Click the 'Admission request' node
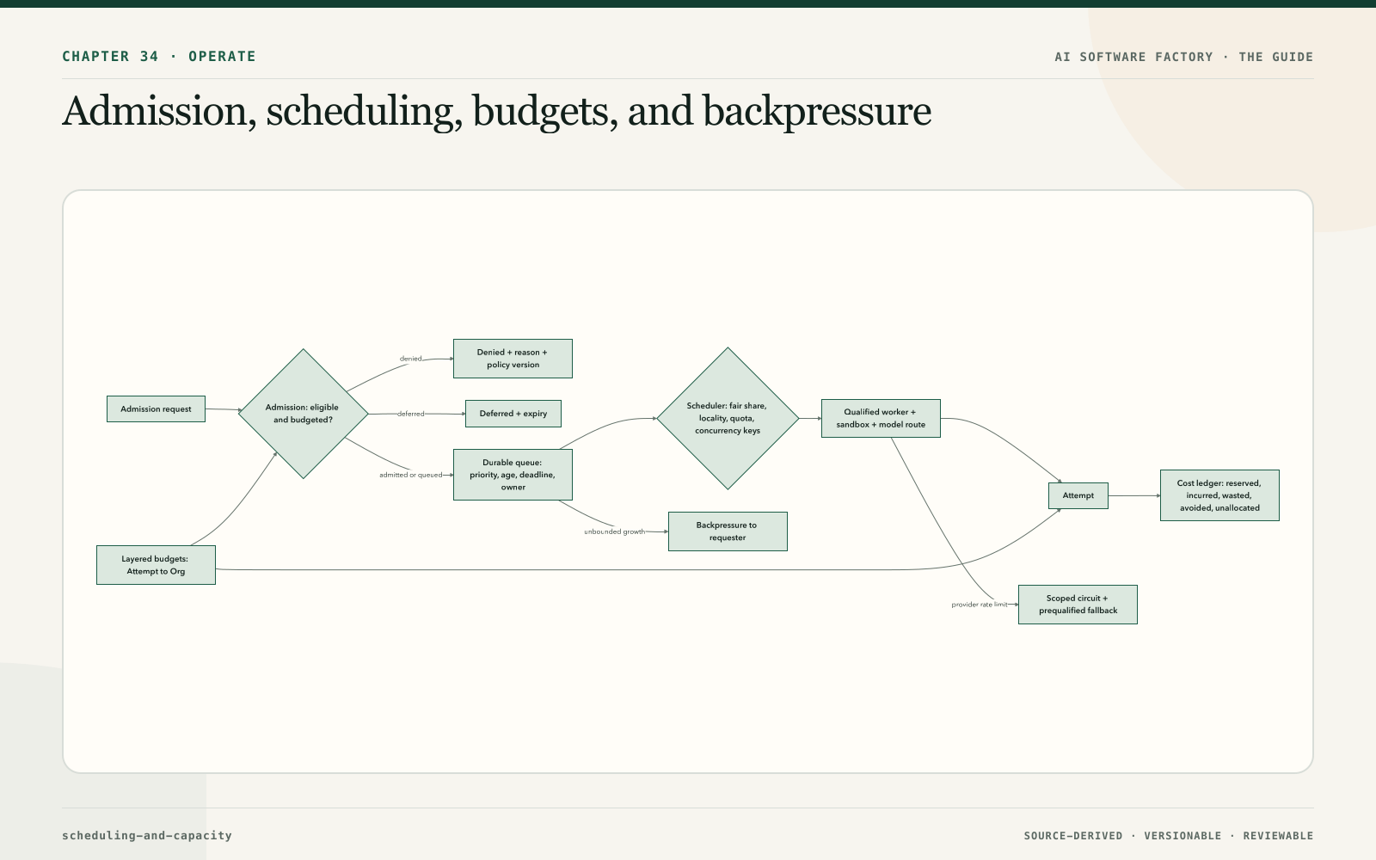Viewport: 1376px width, 860px height. point(156,409)
